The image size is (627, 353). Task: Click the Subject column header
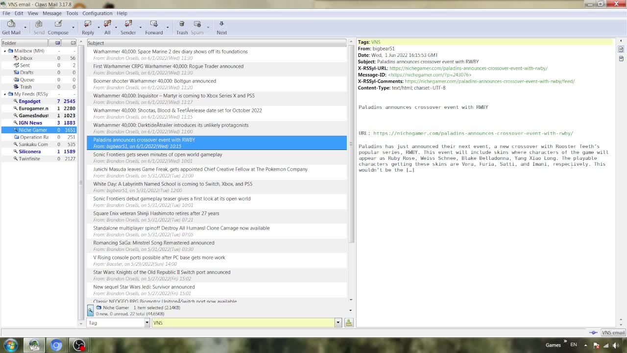(x=217, y=43)
